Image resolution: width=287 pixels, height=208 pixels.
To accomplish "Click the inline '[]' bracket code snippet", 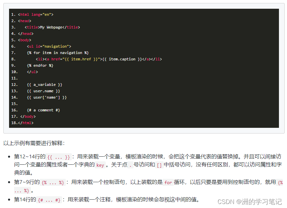I will tap(159, 165).
